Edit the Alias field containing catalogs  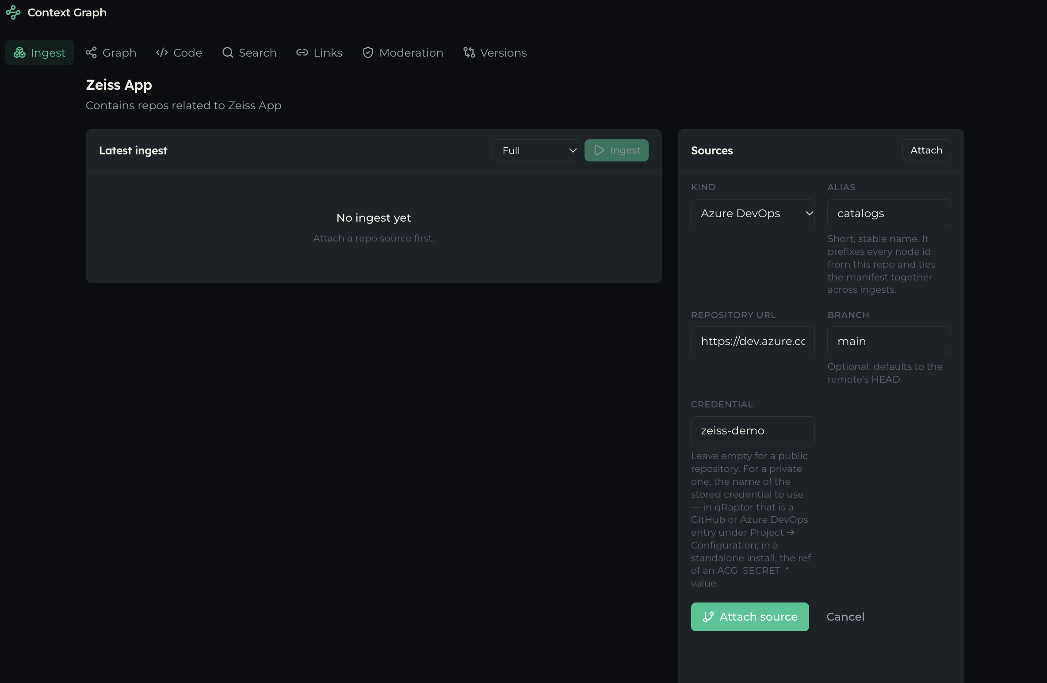889,213
